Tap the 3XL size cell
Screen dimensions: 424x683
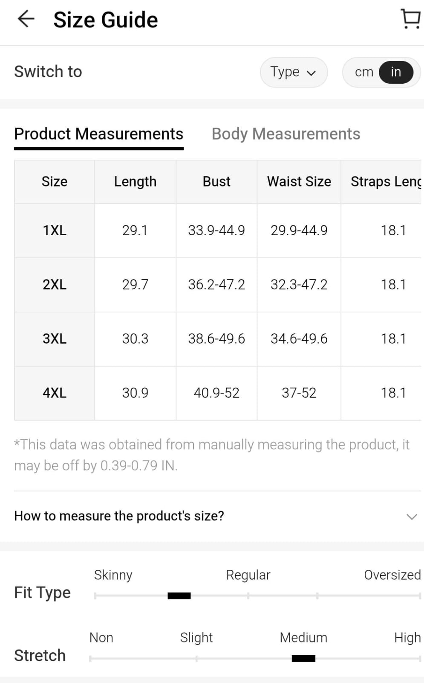click(x=55, y=339)
